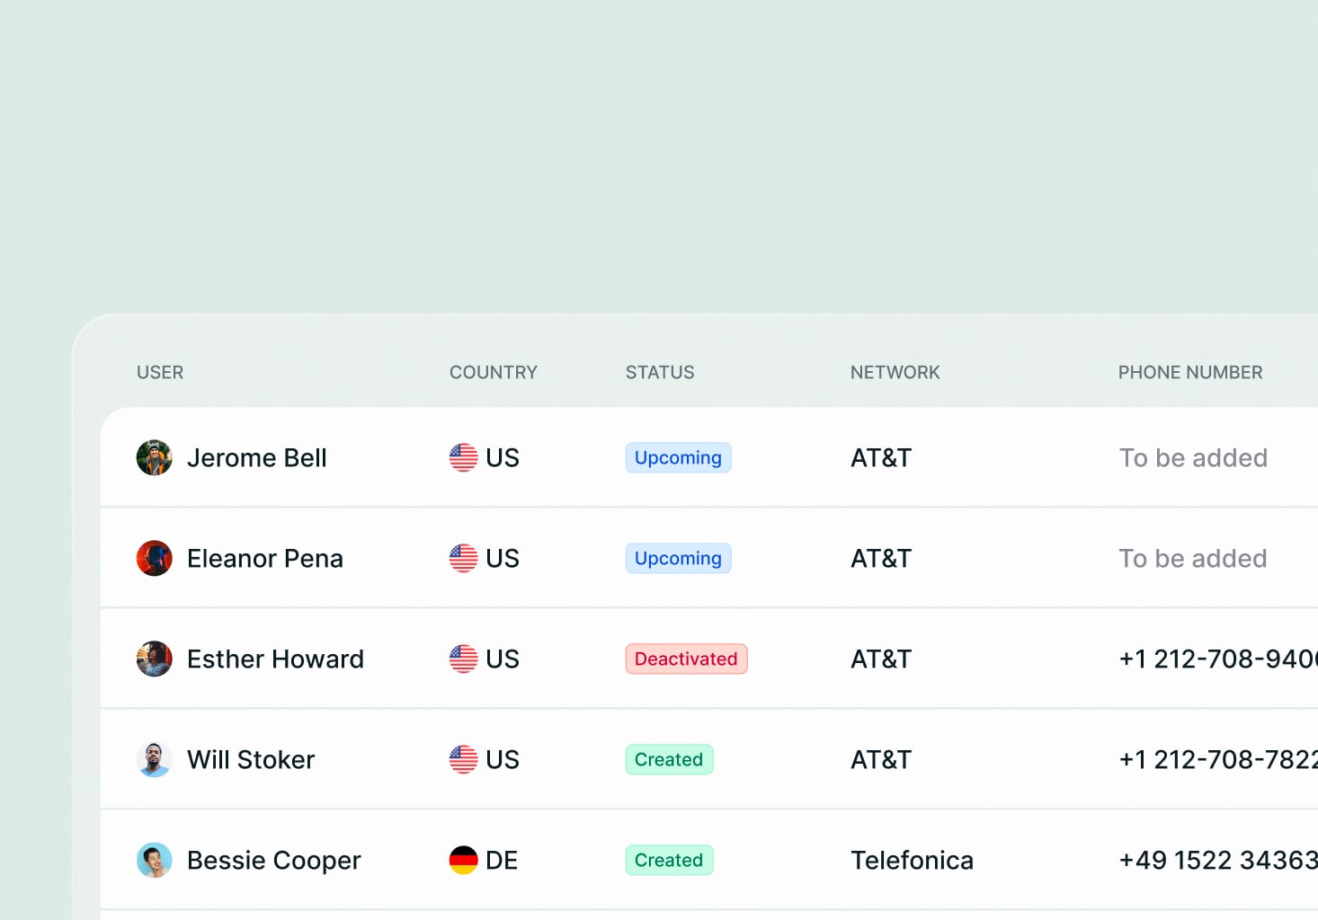Click the German flag in Bessie Cooper's row
This screenshot has height=920, width=1318.
coord(463,860)
